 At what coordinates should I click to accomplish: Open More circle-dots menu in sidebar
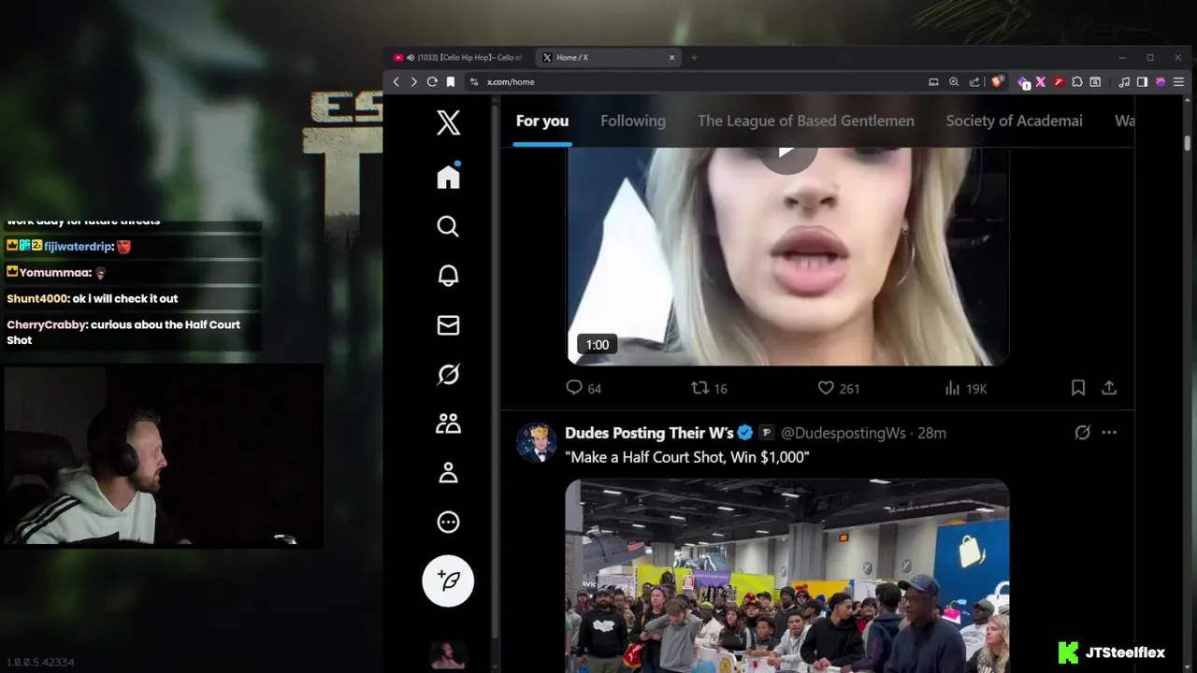448,523
